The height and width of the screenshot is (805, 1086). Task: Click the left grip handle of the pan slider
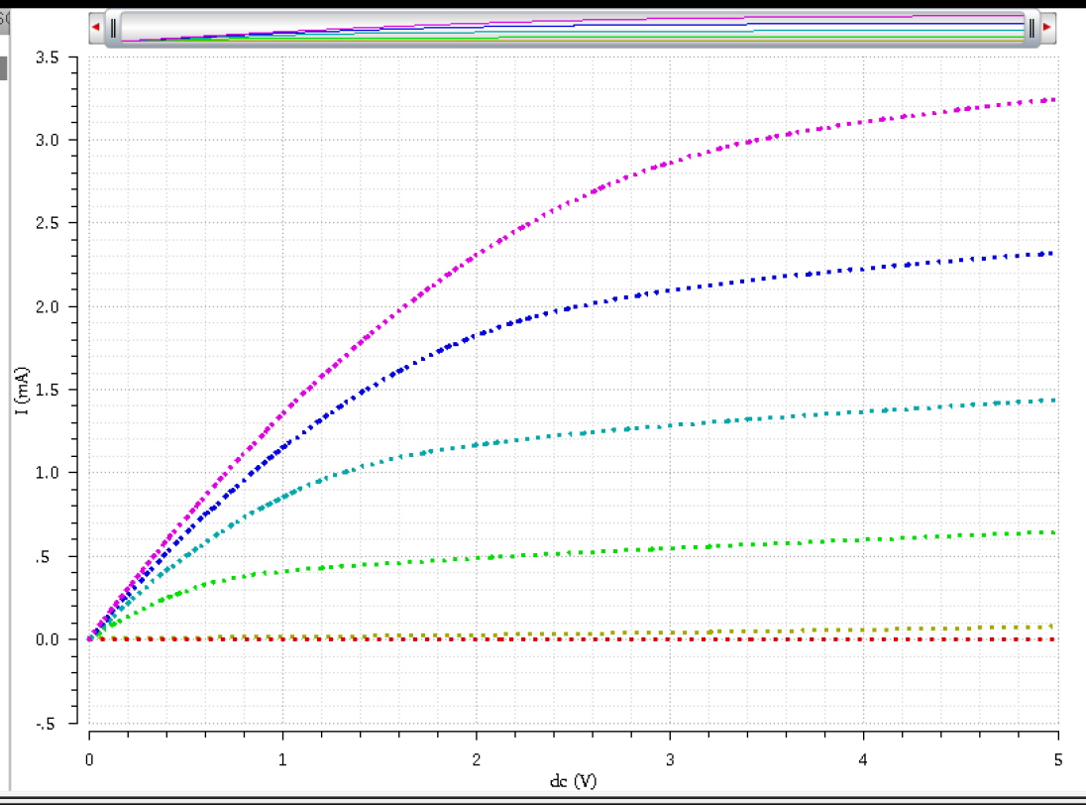[115, 28]
